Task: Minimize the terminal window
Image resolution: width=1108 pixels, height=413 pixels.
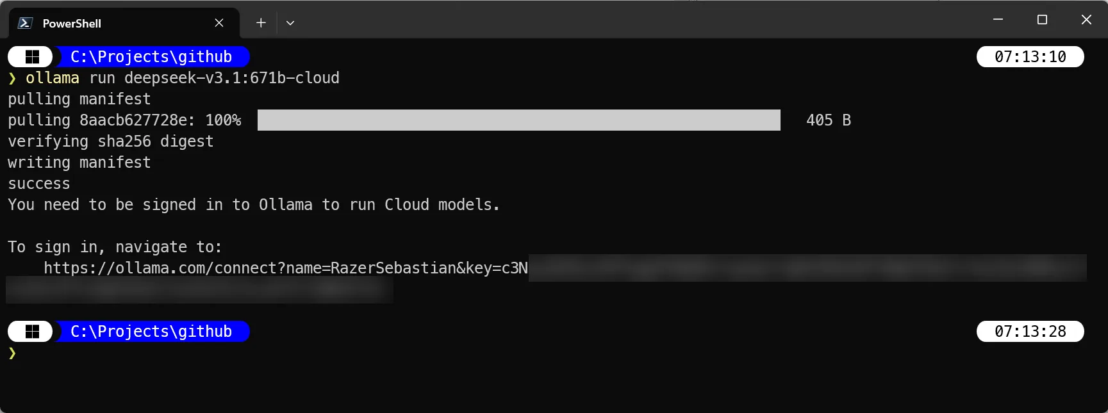Action: pos(998,20)
